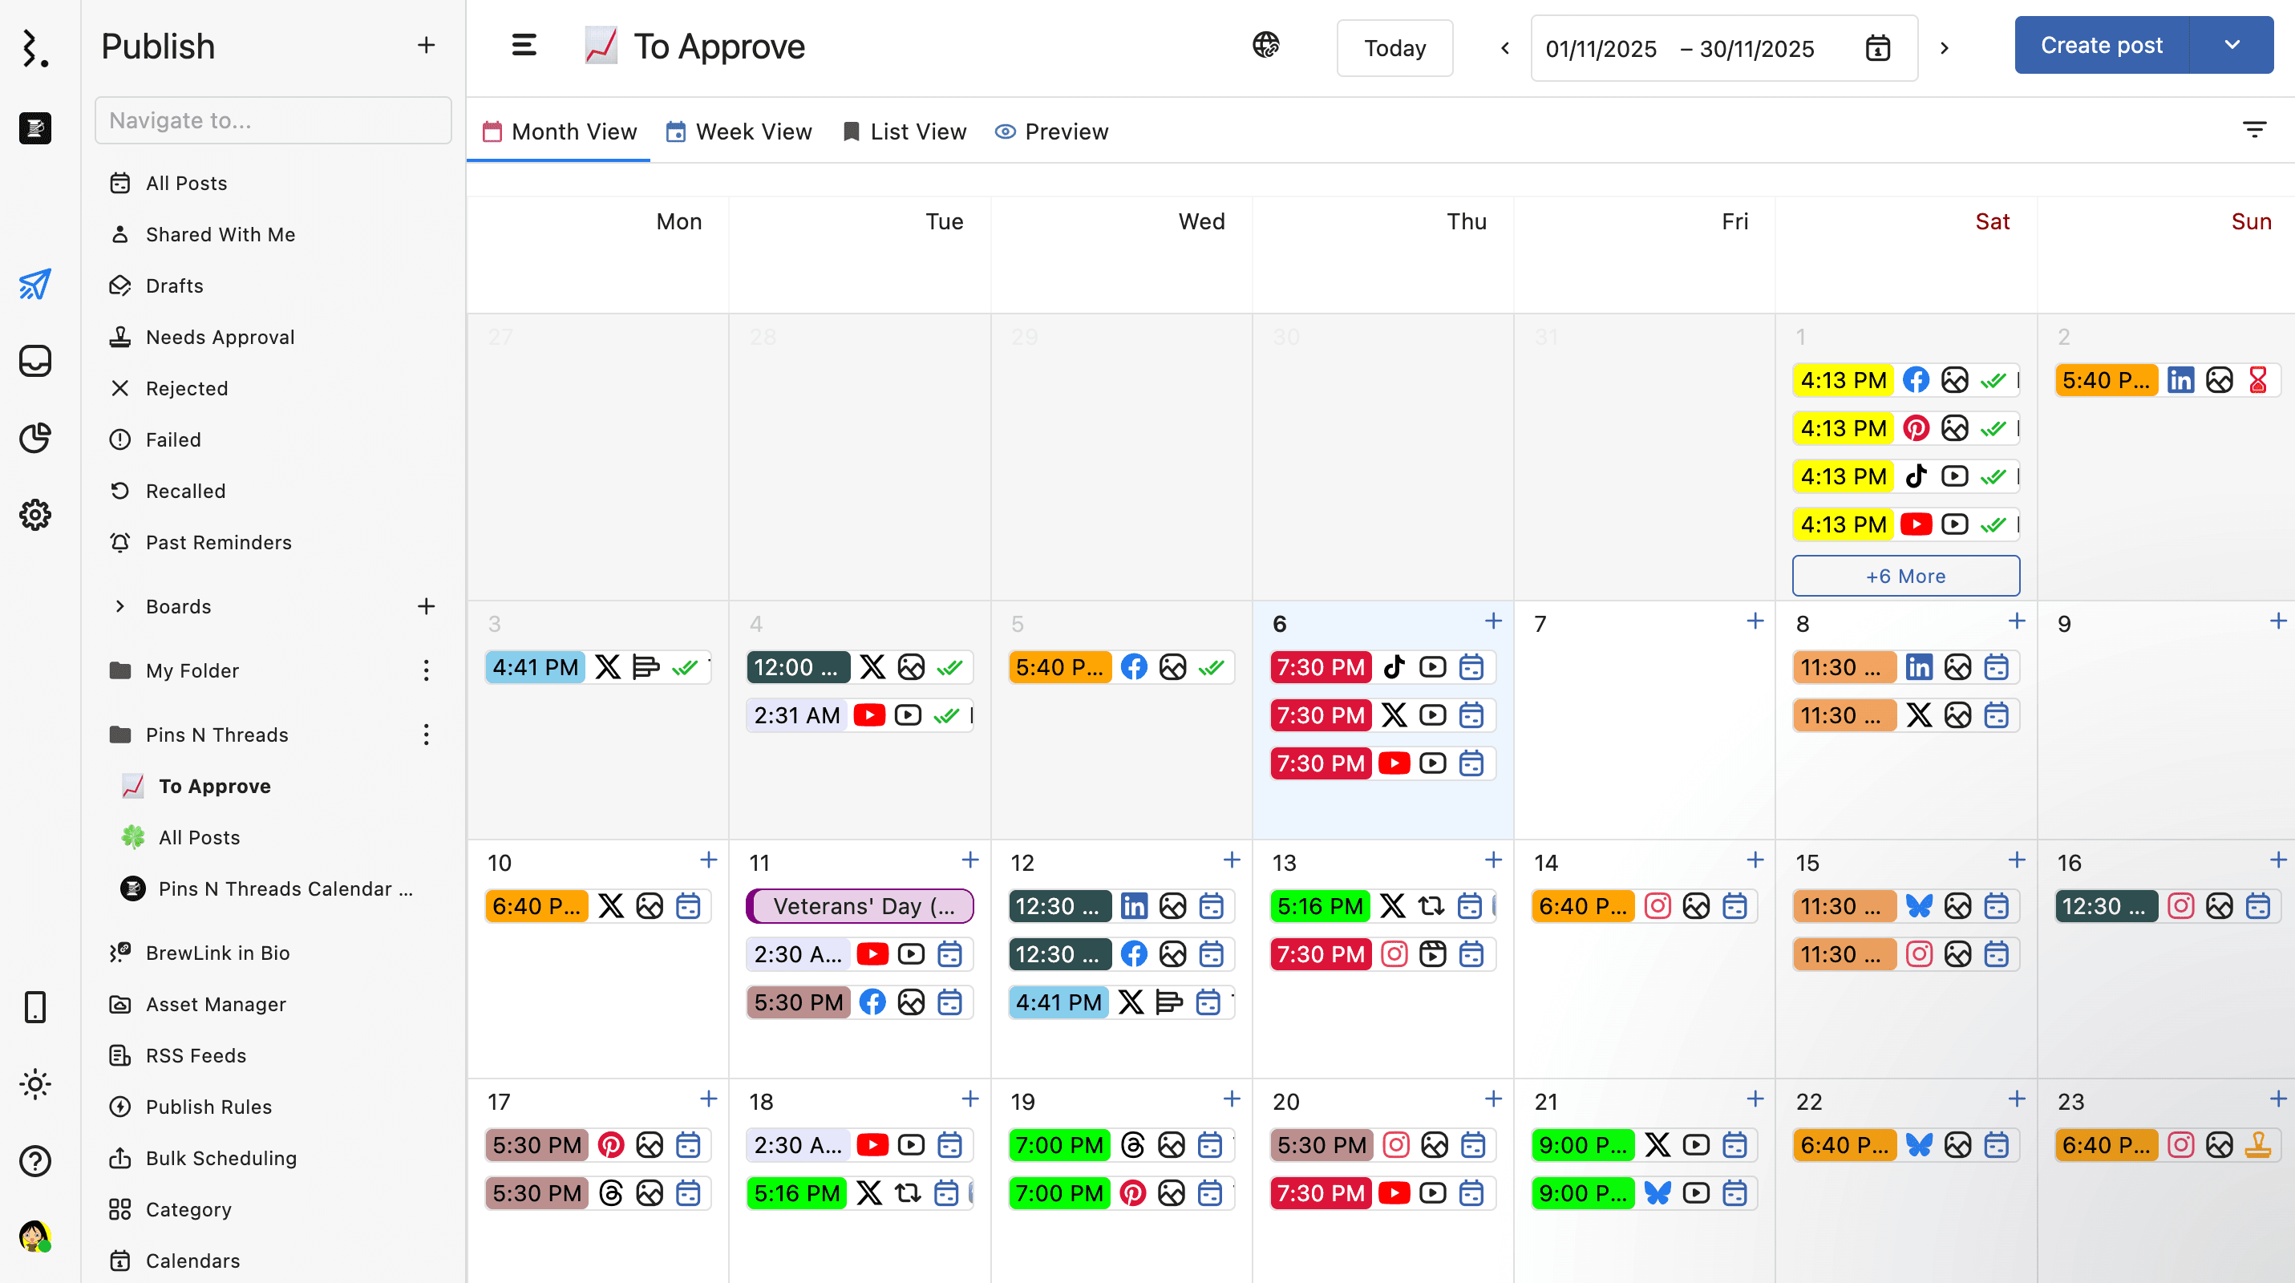Open date range calendar picker icon

[1877, 48]
